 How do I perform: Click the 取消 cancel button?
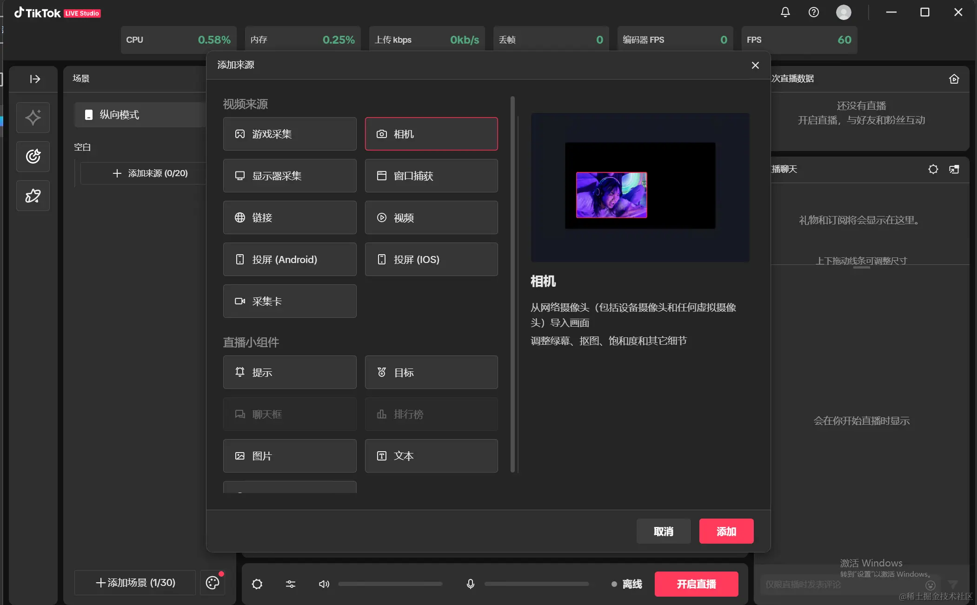click(663, 531)
